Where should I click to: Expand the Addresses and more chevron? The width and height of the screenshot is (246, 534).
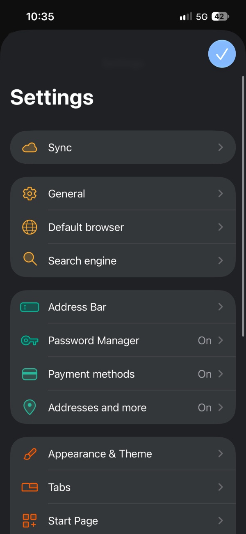[x=221, y=407]
